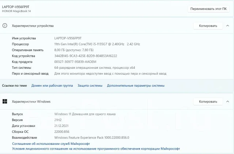Image resolution: width=234 pixels, height=154 pixels.
Task: Copy device specifications with Копировать button
Action: [x=208, y=26]
